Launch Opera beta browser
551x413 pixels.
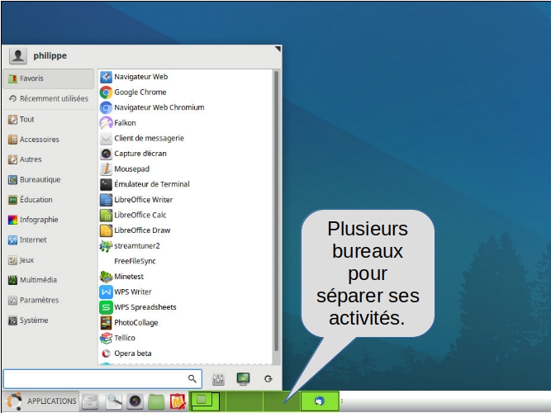(132, 354)
